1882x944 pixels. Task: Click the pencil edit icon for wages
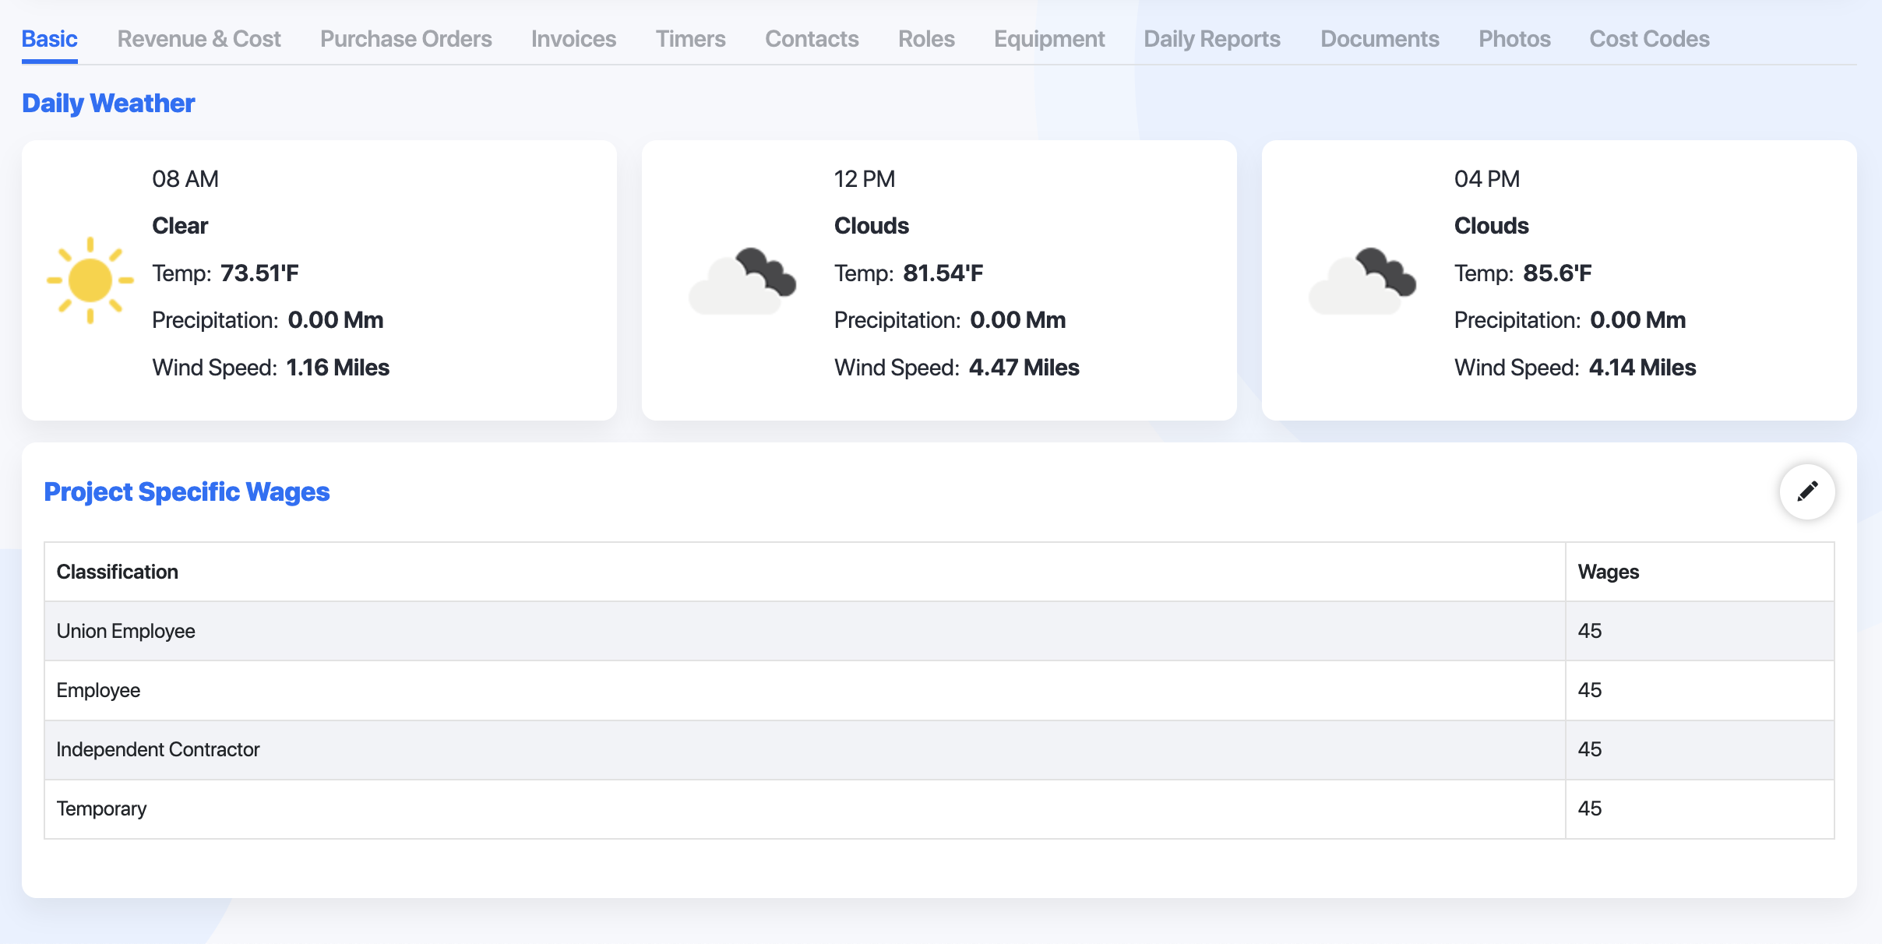1807,491
